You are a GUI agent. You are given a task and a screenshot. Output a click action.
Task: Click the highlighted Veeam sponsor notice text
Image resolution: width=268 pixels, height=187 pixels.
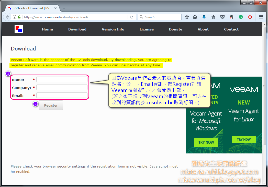(91, 63)
